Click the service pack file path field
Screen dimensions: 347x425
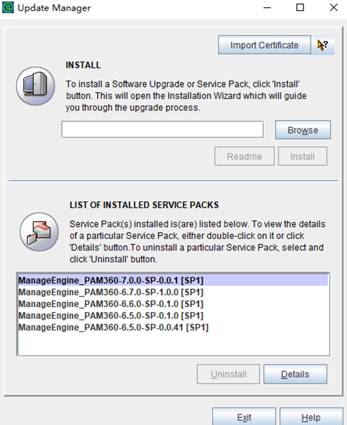click(163, 130)
